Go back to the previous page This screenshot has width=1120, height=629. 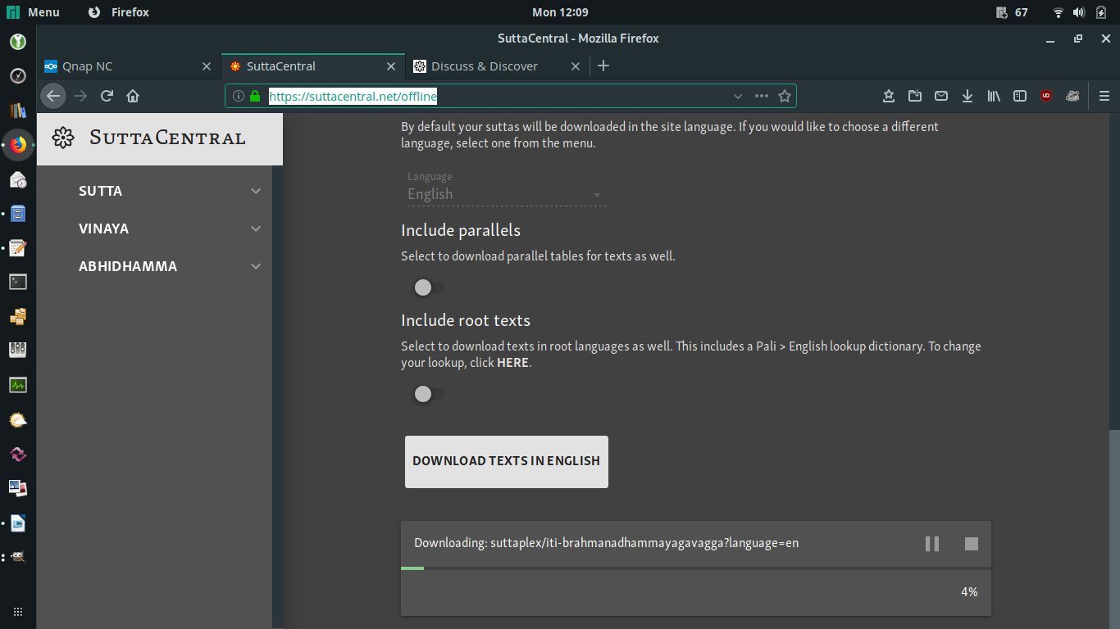(53, 96)
